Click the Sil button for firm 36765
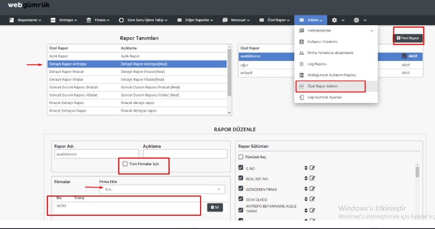Image resolution: width=435 pixels, height=229 pixels. (x=215, y=207)
